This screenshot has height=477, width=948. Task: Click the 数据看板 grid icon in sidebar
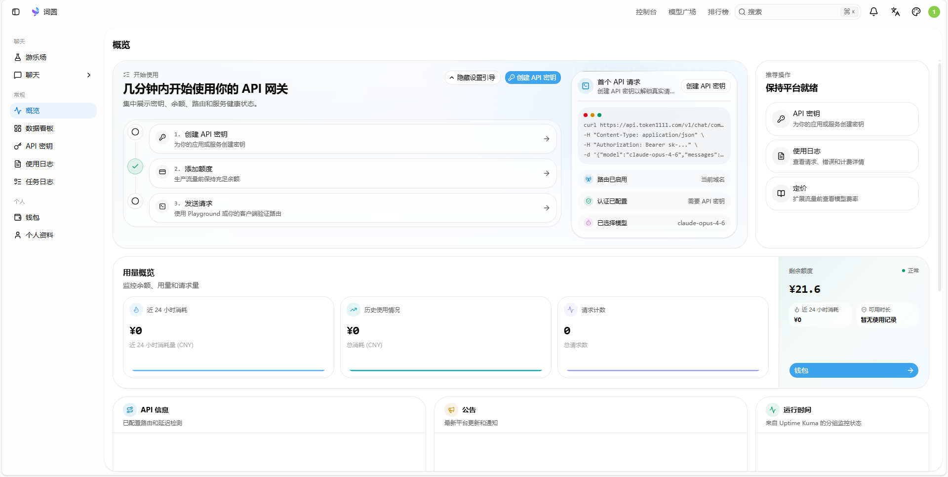click(x=18, y=128)
